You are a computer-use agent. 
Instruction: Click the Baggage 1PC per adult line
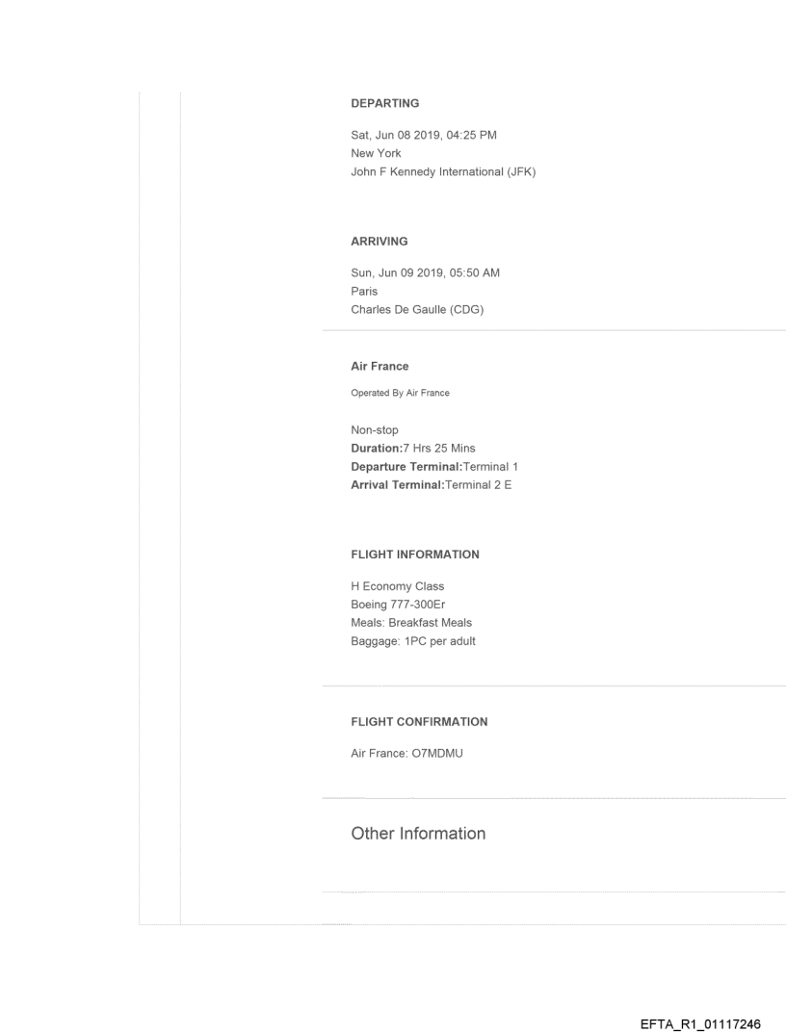click(412, 641)
